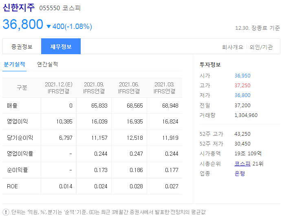Click the 영업이익률 value 0.247
This screenshot has height=216, width=282.
[136, 154]
